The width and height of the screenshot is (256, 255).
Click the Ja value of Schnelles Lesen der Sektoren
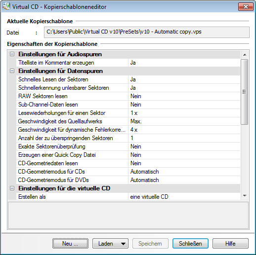click(133, 79)
